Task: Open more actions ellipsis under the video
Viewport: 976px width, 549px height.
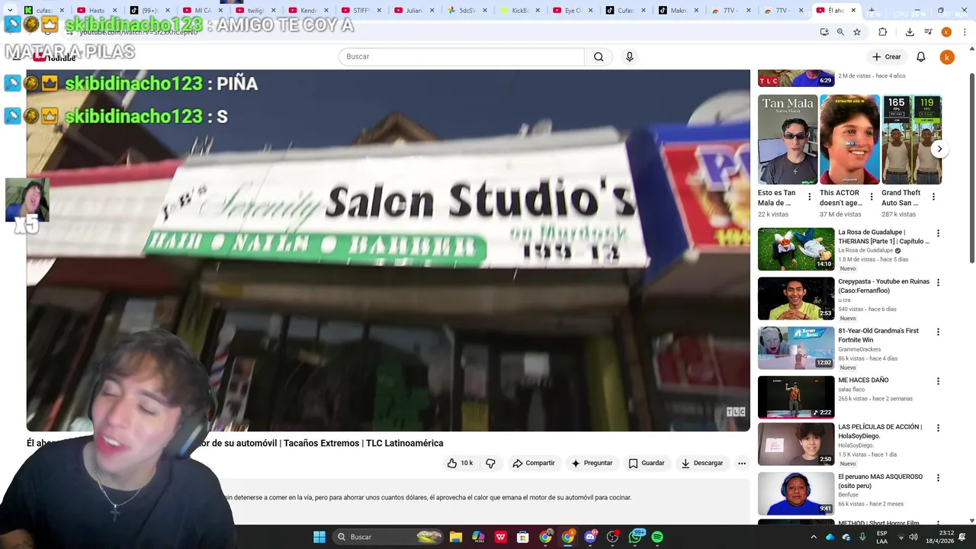Action: (741, 463)
